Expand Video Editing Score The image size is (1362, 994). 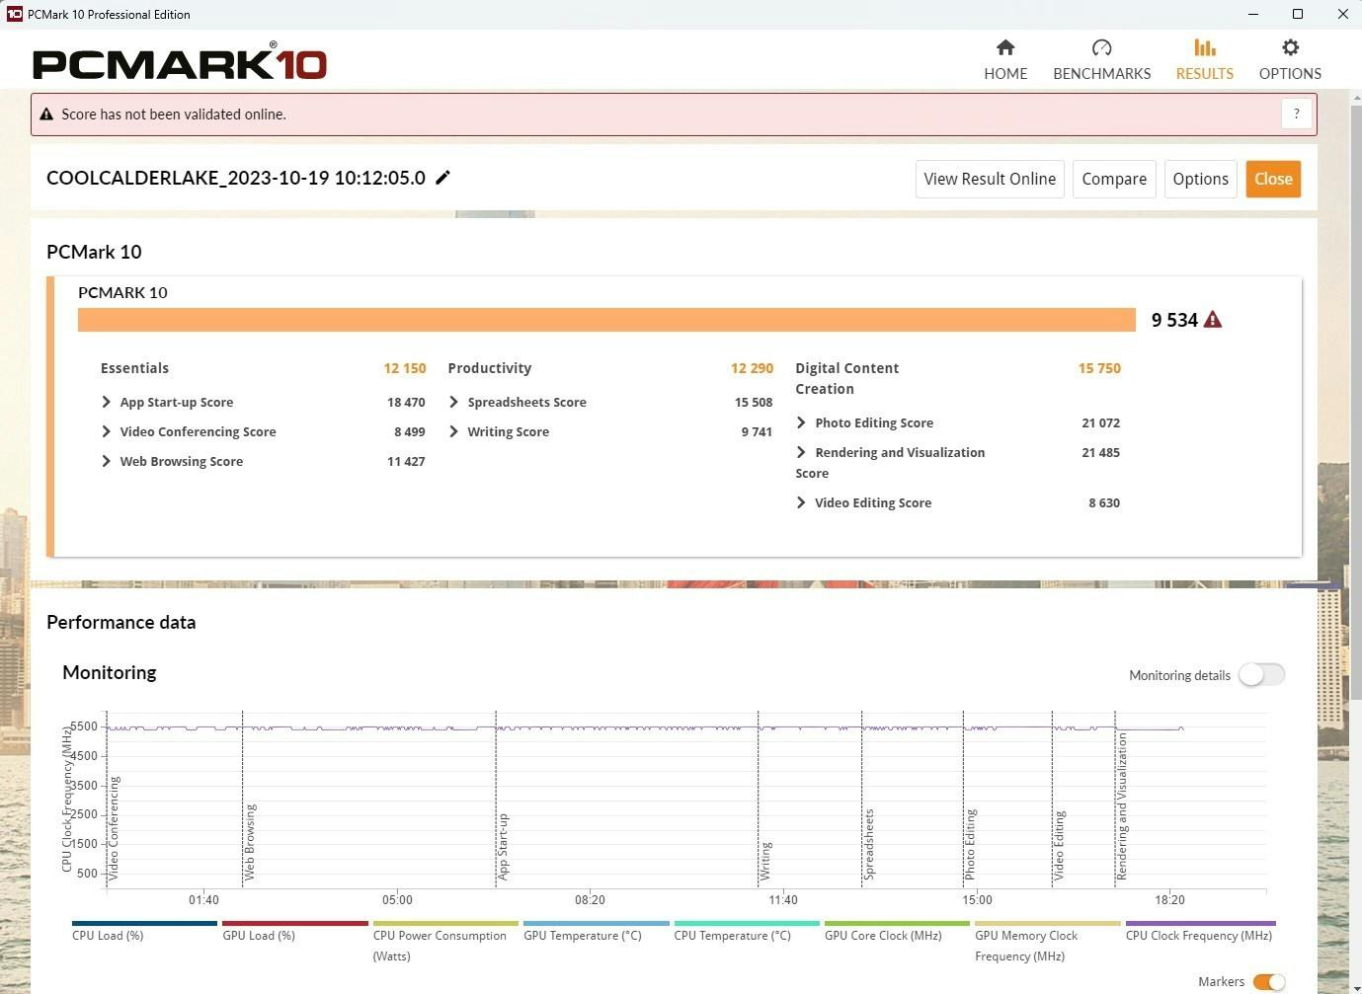tap(801, 502)
